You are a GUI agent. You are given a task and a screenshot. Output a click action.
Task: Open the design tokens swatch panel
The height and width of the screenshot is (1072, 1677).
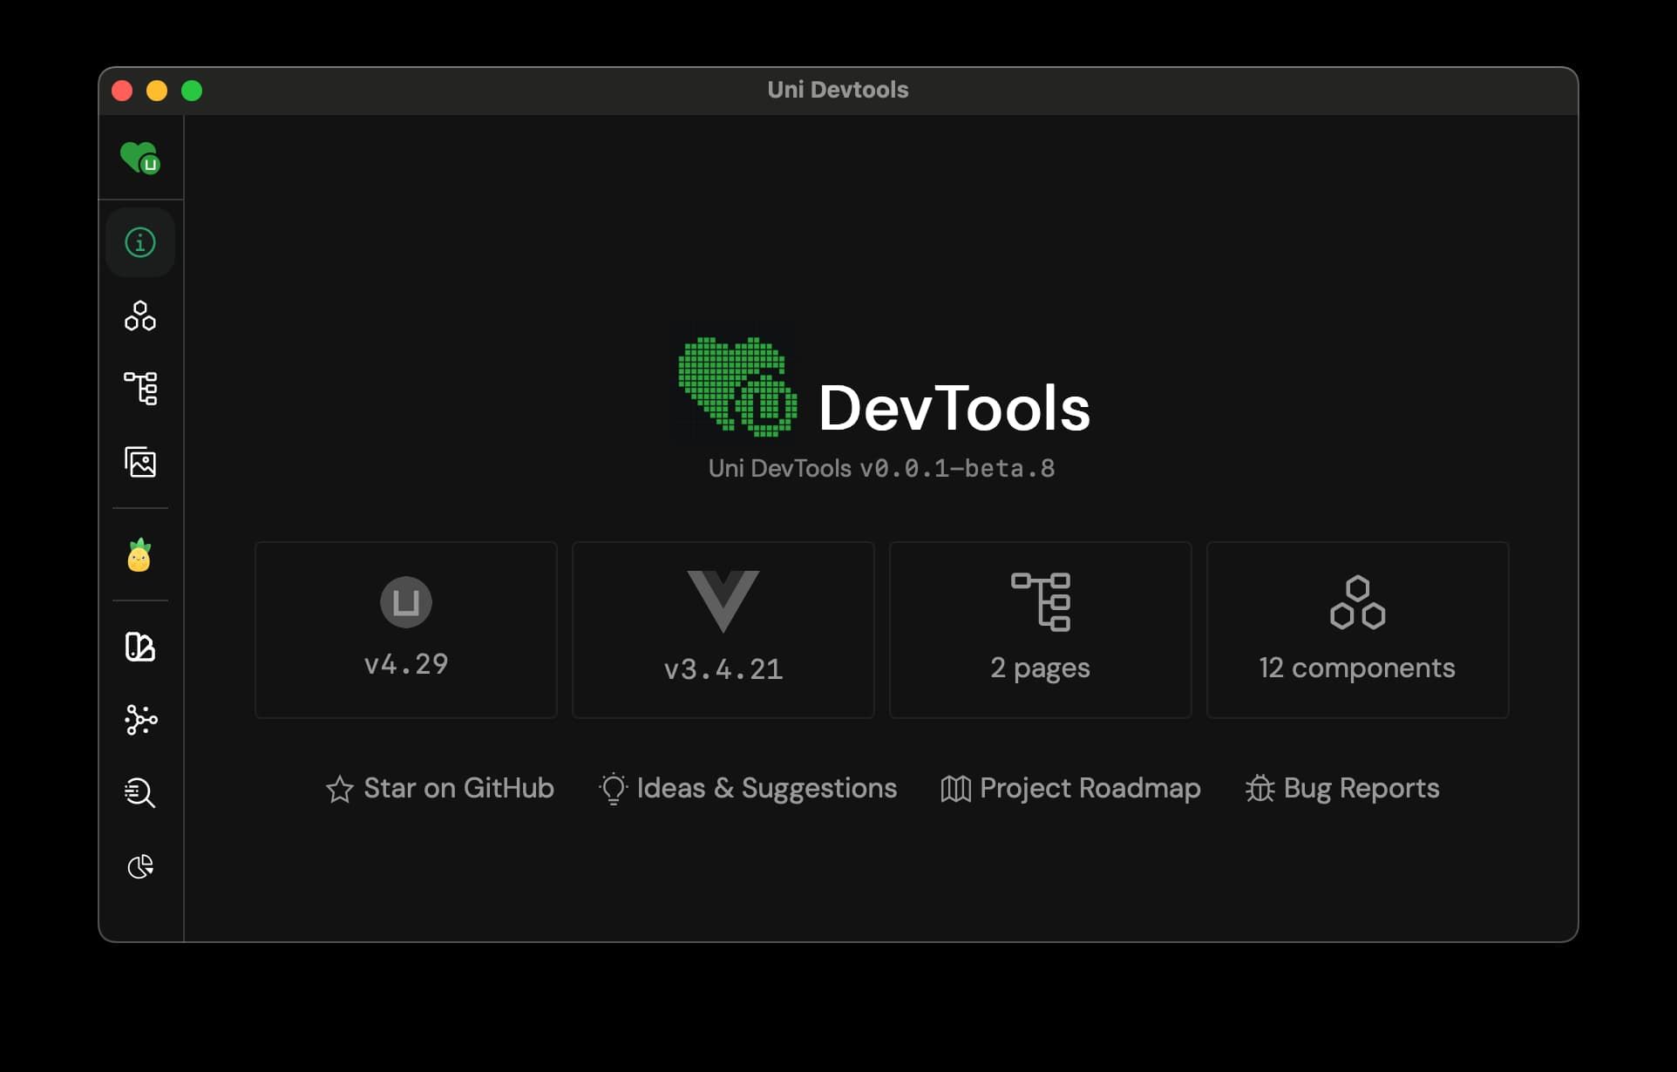coord(139,648)
